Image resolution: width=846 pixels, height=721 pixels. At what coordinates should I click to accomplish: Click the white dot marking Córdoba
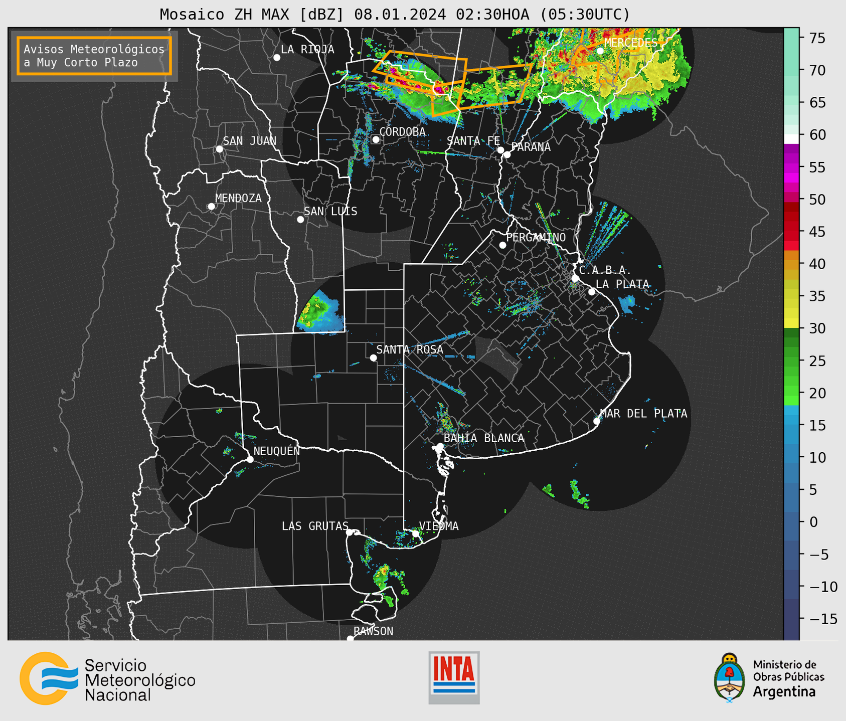[376, 139]
